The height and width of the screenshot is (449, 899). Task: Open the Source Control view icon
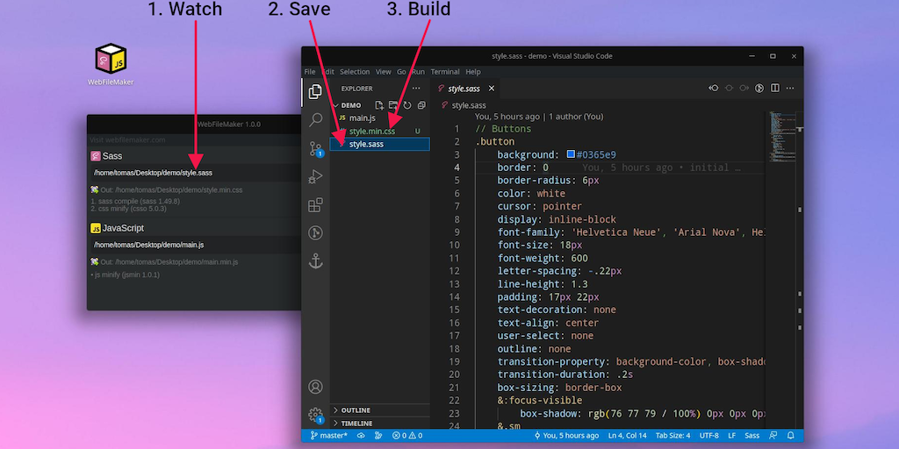[x=315, y=149]
